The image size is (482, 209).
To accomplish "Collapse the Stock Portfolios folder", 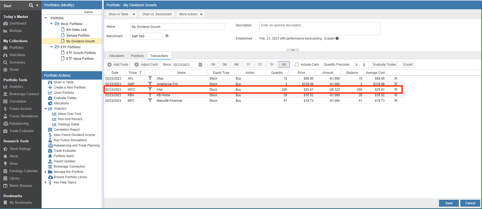I will click(x=51, y=24).
